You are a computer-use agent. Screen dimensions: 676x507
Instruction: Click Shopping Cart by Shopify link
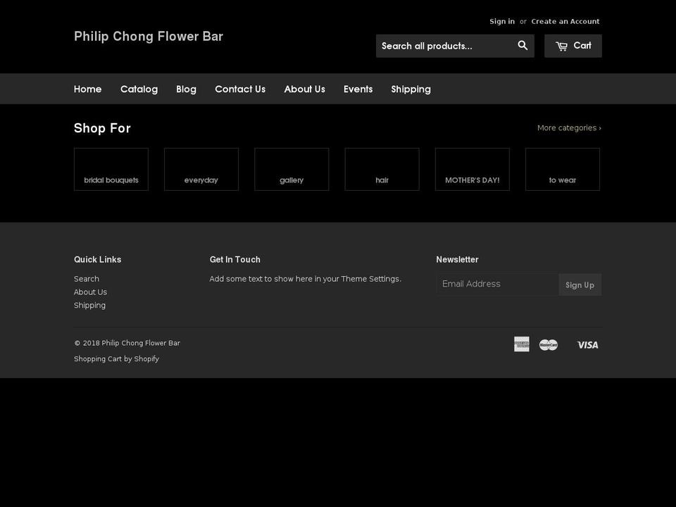116,358
